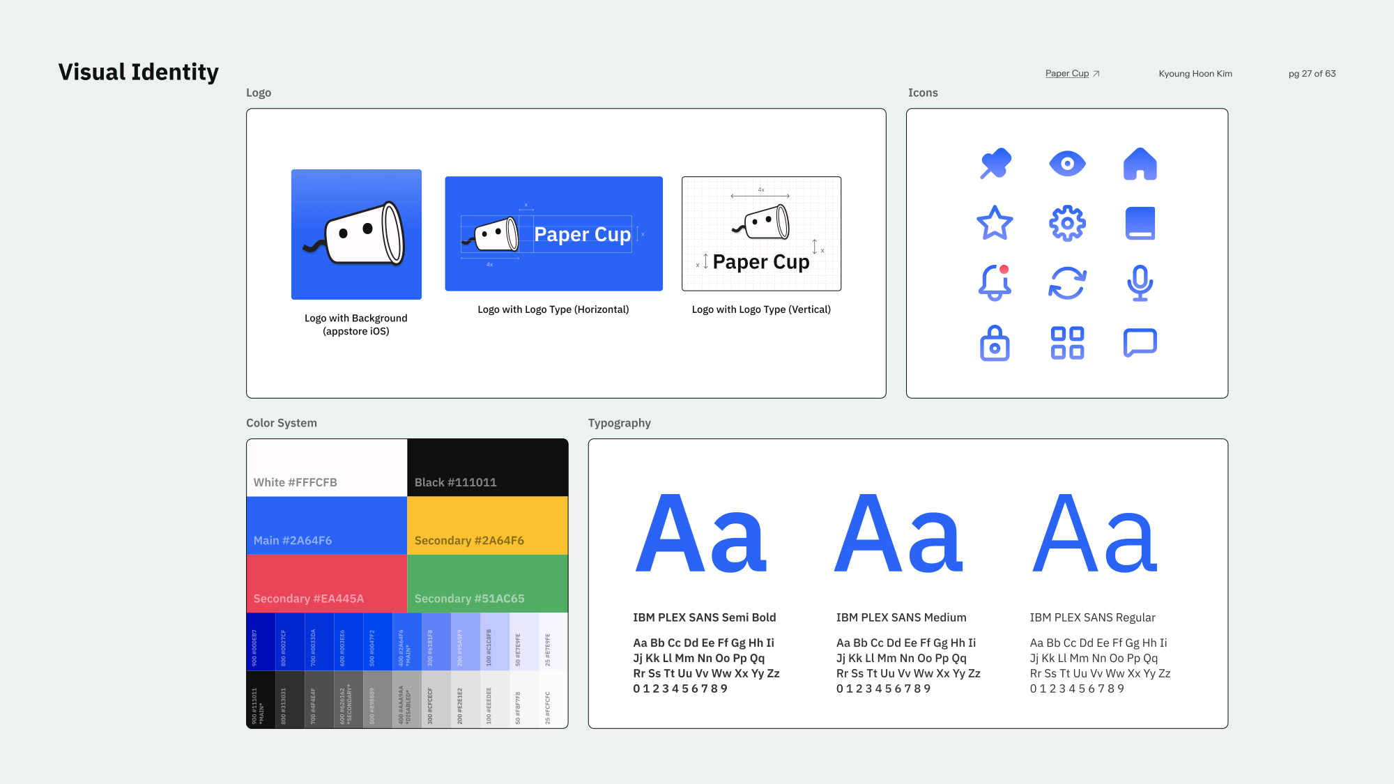Select gray shade 400 #AAA9AA DISABLED
This screenshot has height=784, width=1394.
pyautogui.click(x=408, y=699)
